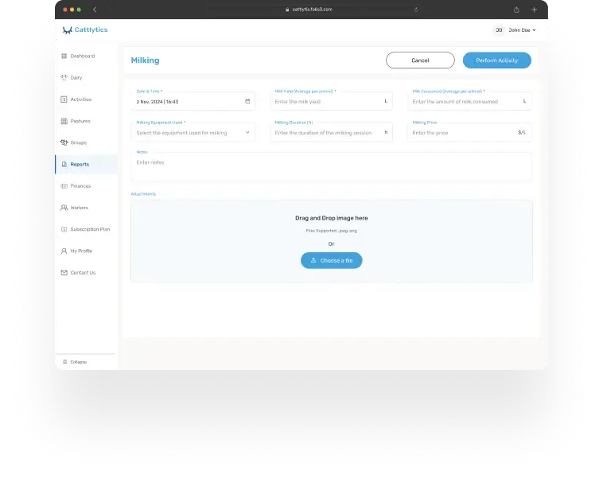Collapse the sidebar with Collapse label
603x479 pixels.
(79, 362)
